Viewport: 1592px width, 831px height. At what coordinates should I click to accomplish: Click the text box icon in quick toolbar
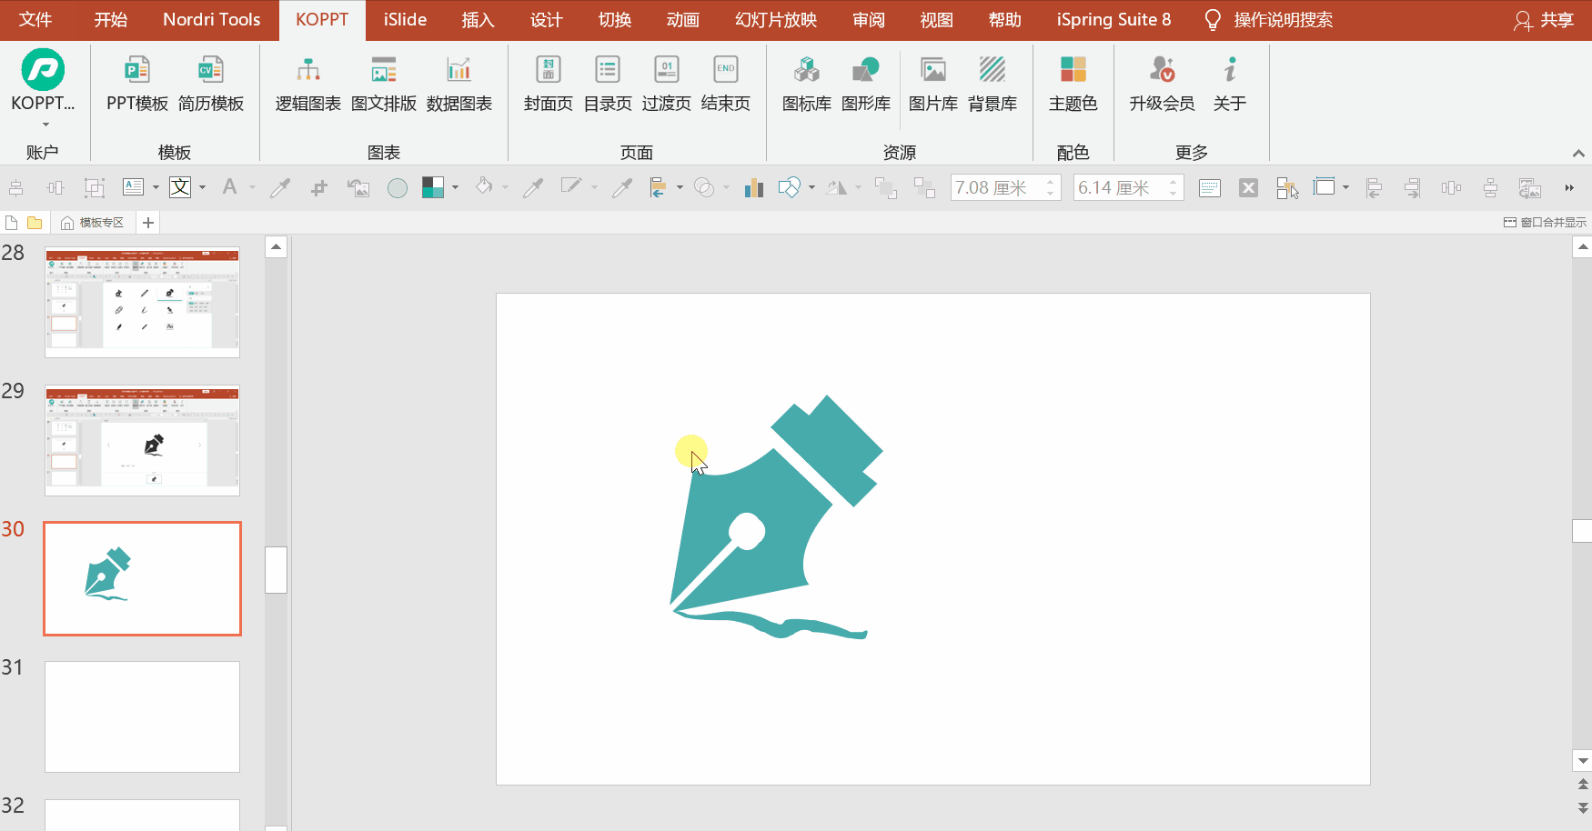coord(134,187)
